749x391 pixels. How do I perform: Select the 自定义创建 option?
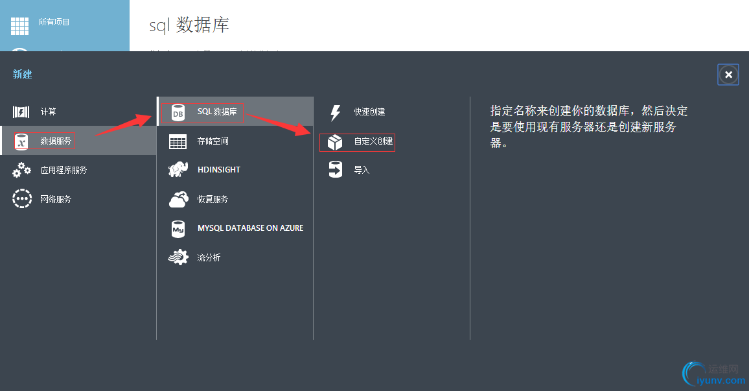(374, 141)
